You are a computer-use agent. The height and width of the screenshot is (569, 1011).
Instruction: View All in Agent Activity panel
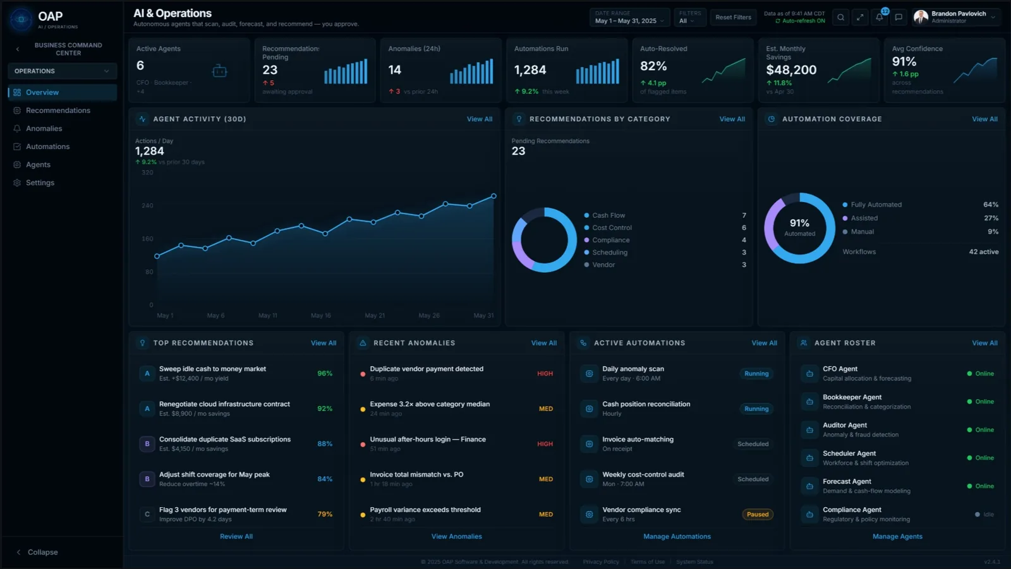[480, 119]
